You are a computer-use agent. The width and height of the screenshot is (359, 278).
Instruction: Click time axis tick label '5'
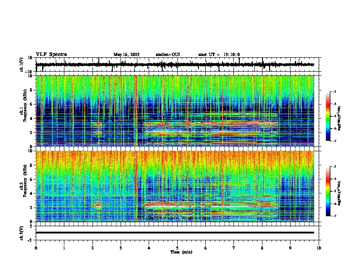[177, 248]
